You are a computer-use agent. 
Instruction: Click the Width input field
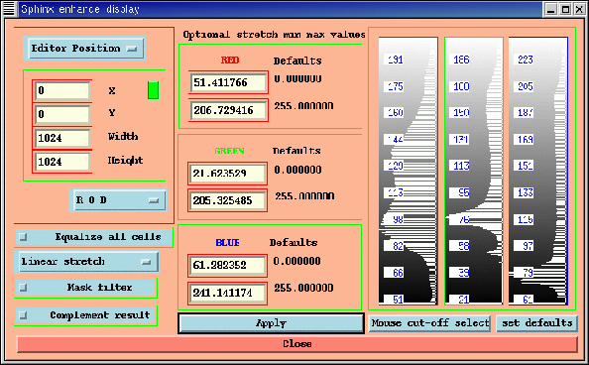[62, 138]
